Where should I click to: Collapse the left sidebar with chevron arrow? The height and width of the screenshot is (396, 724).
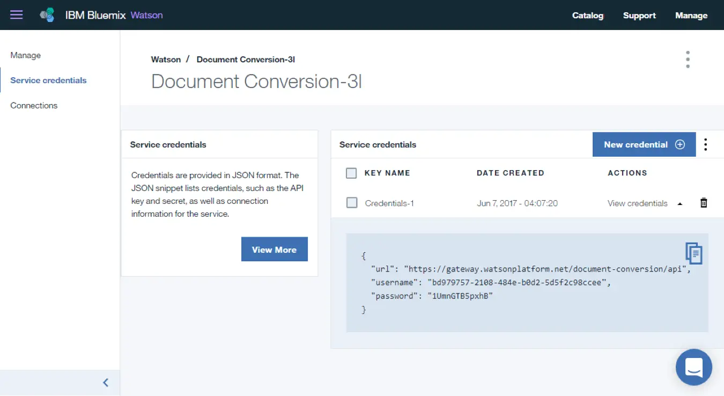pyautogui.click(x=105, y=382)
